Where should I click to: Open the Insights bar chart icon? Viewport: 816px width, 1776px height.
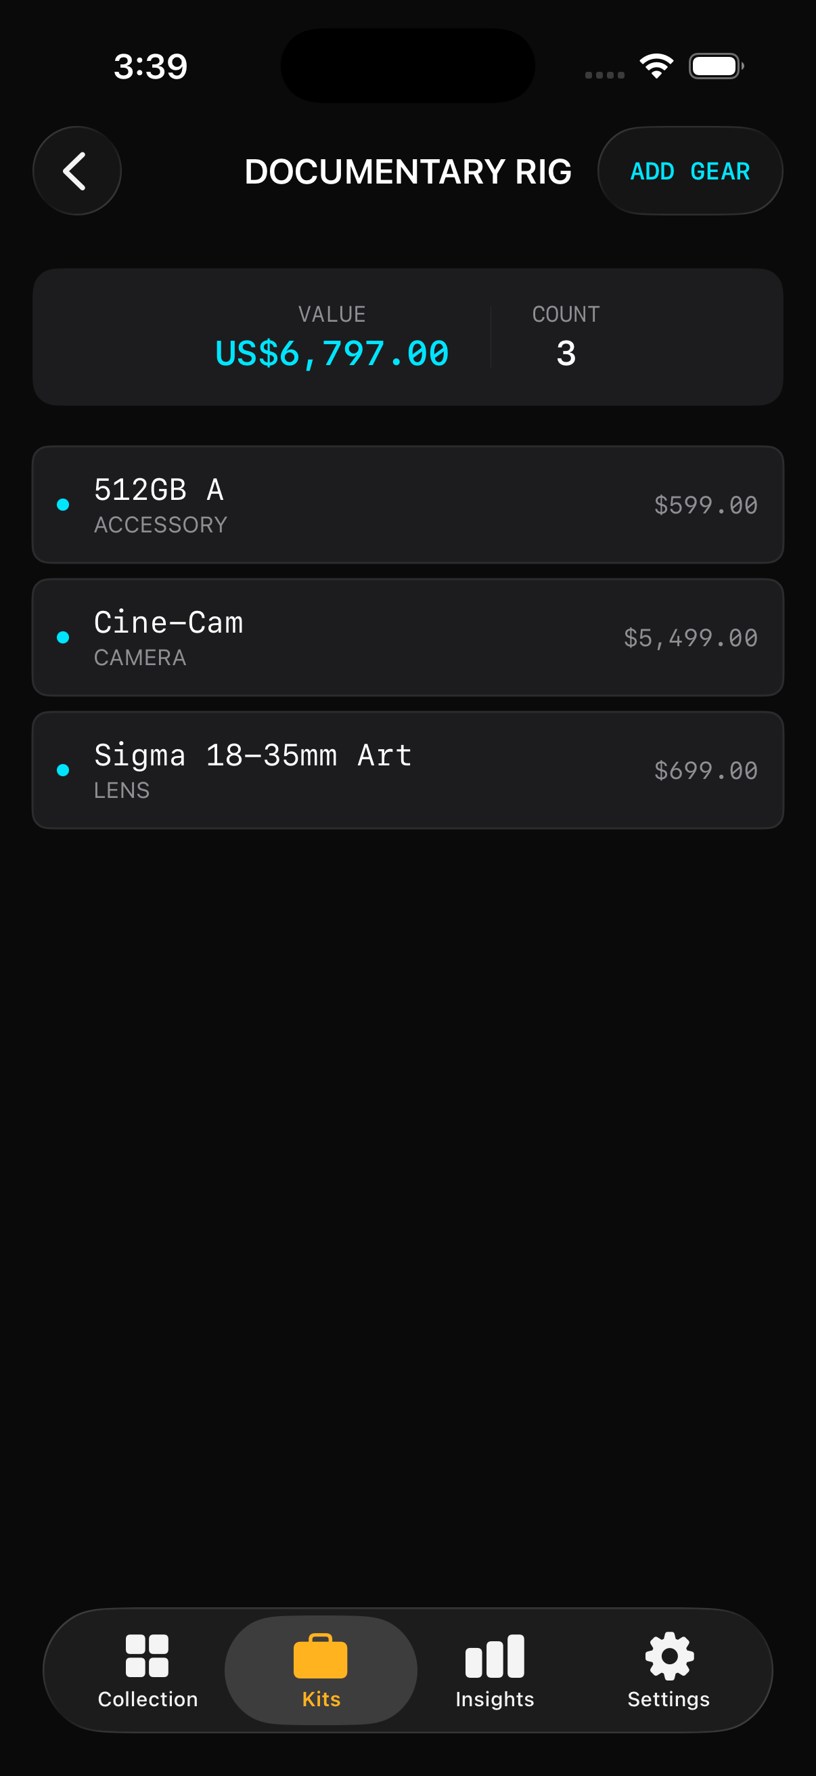495,1655
